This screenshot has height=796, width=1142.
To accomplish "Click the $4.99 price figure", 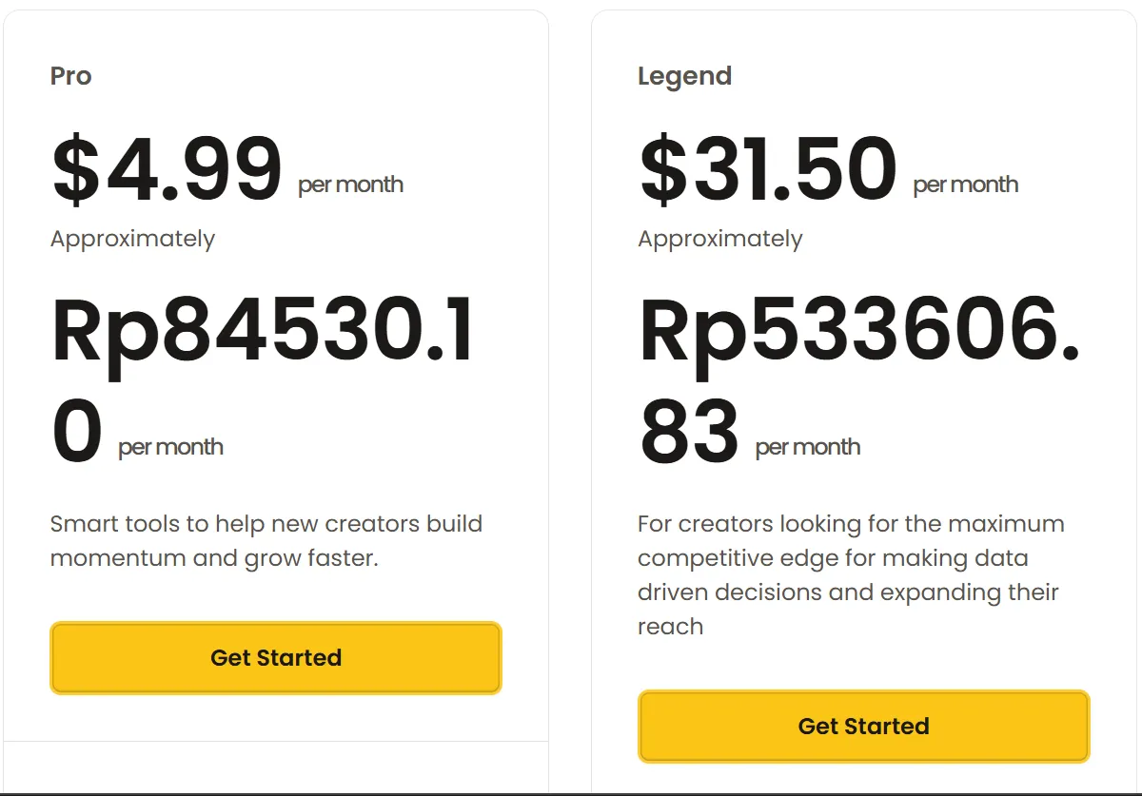I will click(167, 171).
